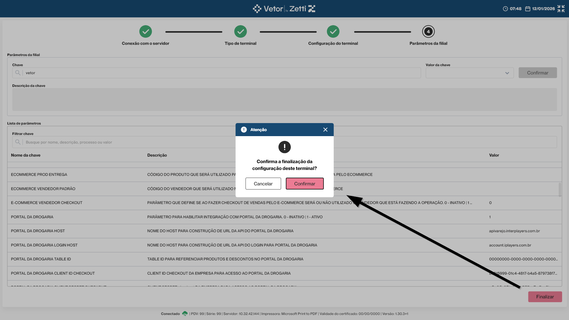This screenshot has height=320, width=569.
Task: Click the search icon in Chave field
Action: pyautogui.click(x=18, y=73)
